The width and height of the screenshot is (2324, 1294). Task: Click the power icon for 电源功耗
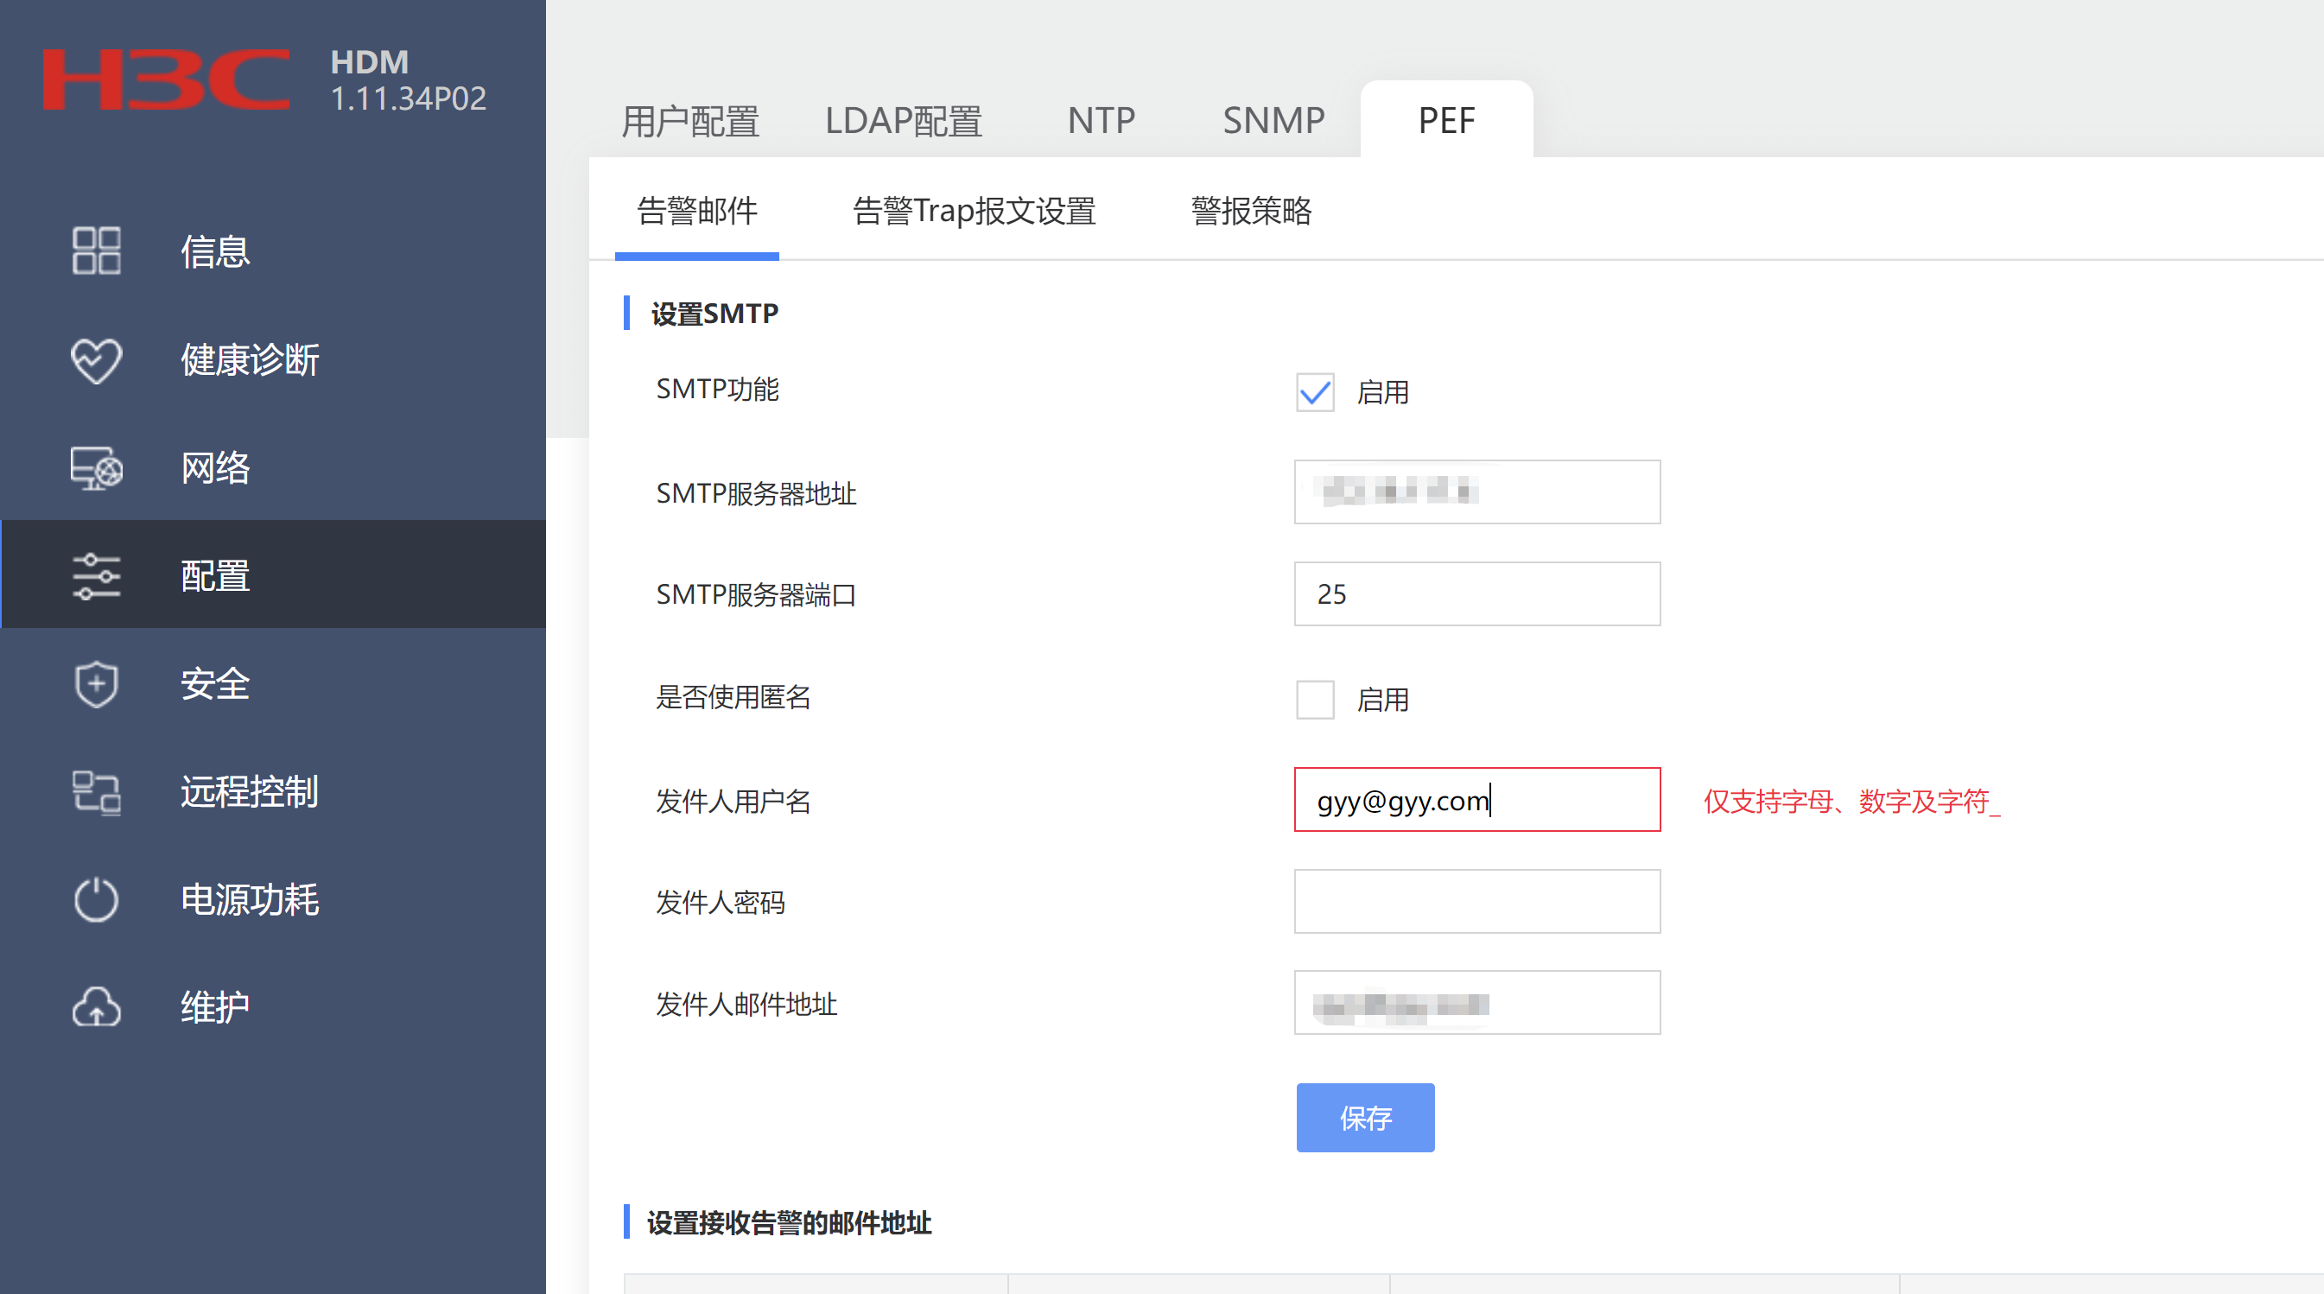96,900
